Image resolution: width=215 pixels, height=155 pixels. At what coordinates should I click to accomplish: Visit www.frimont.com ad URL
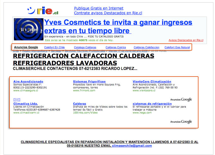(x=84, y=90)
